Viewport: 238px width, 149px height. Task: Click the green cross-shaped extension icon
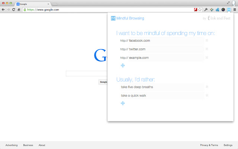(212, 10)
